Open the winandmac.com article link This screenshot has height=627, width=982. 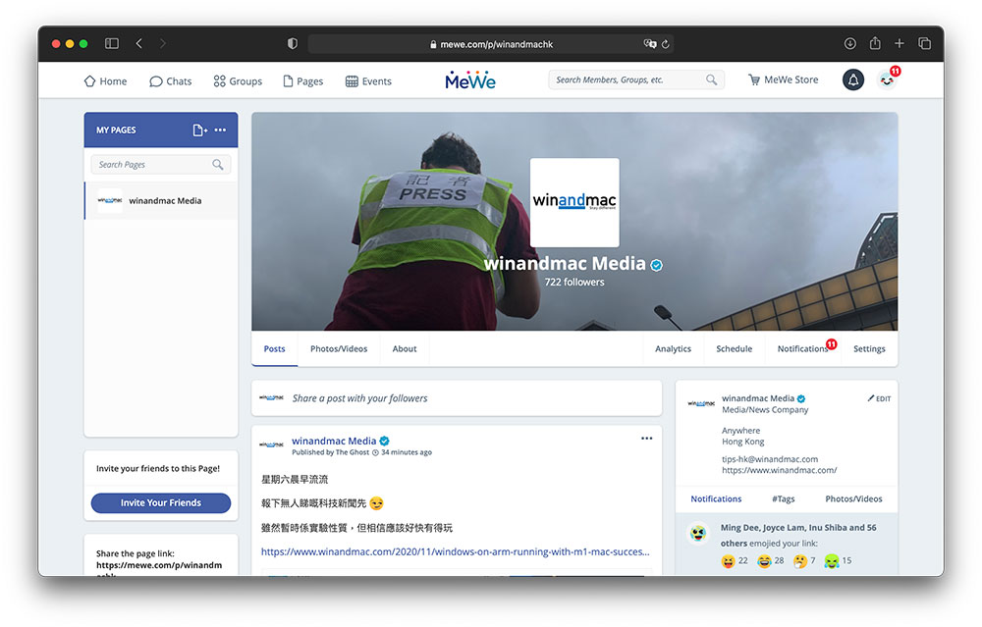(x=455, y=551)
